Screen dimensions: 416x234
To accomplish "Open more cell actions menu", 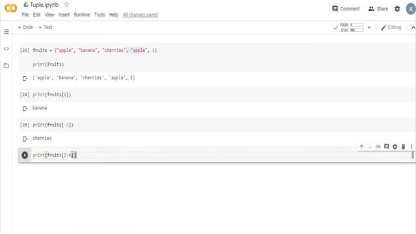I will [411, 146].
